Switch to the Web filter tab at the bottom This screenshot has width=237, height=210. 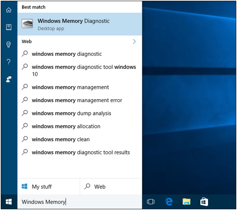(x=111, y=187)
